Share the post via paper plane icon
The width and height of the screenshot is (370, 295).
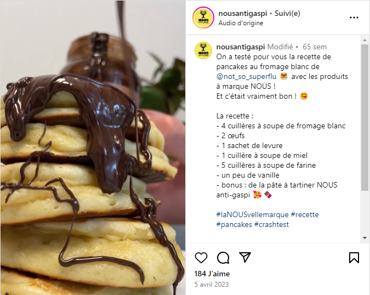point(244,257)
